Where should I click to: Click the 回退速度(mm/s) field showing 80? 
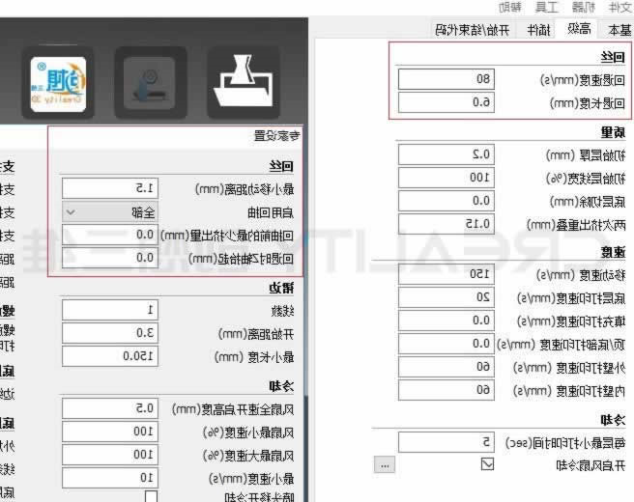[447, 79]
